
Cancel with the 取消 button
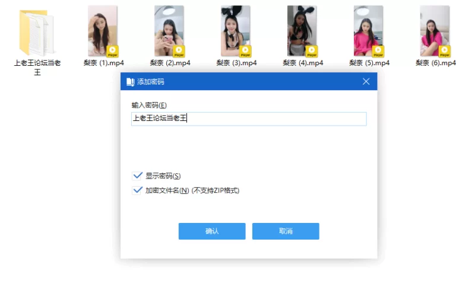(x=286, y=231)
